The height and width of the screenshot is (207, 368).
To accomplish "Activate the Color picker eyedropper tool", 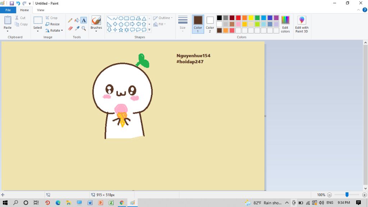I will click(77, 28).
